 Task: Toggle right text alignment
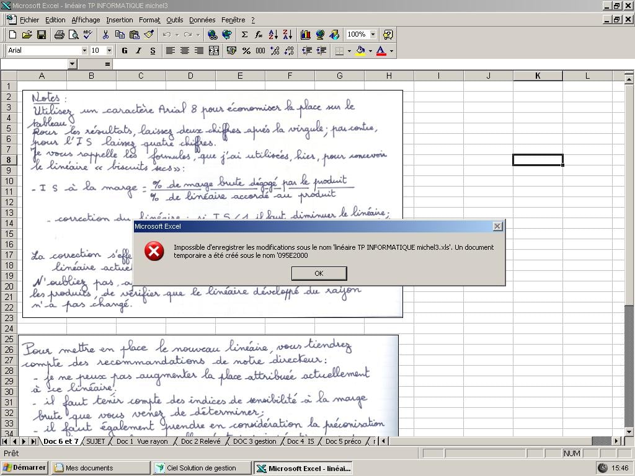point(199,51)
